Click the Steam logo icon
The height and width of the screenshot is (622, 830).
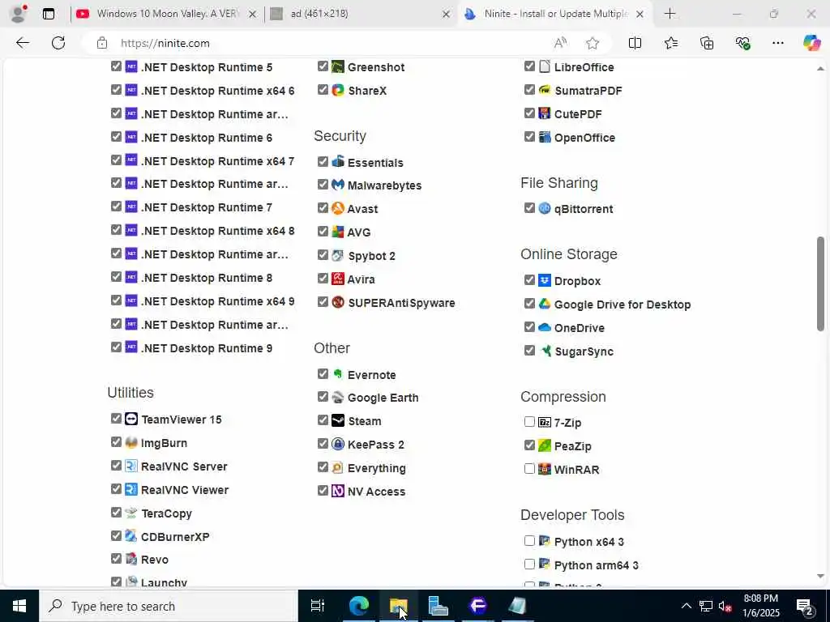(x=338, y=420)
